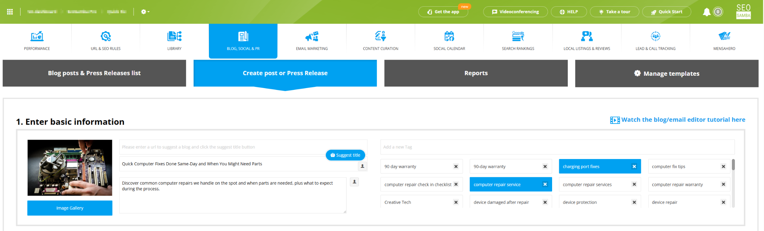Screen dimensions: 764x231
Task: Open the settings gear dropdown
Action: pyautogui.click(x=145, y=12)
